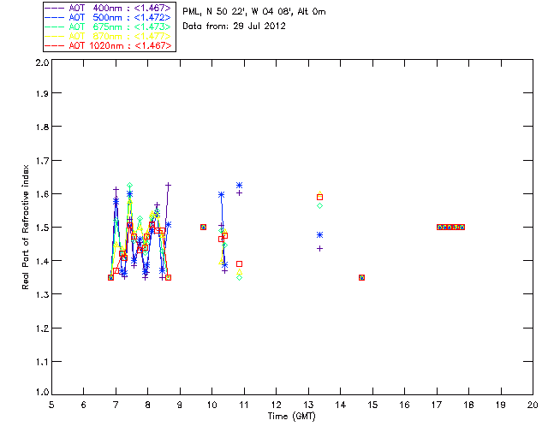Click the isolated data point near time 14.6
This screenshot has width=548, height=438.
coord(361,278)
